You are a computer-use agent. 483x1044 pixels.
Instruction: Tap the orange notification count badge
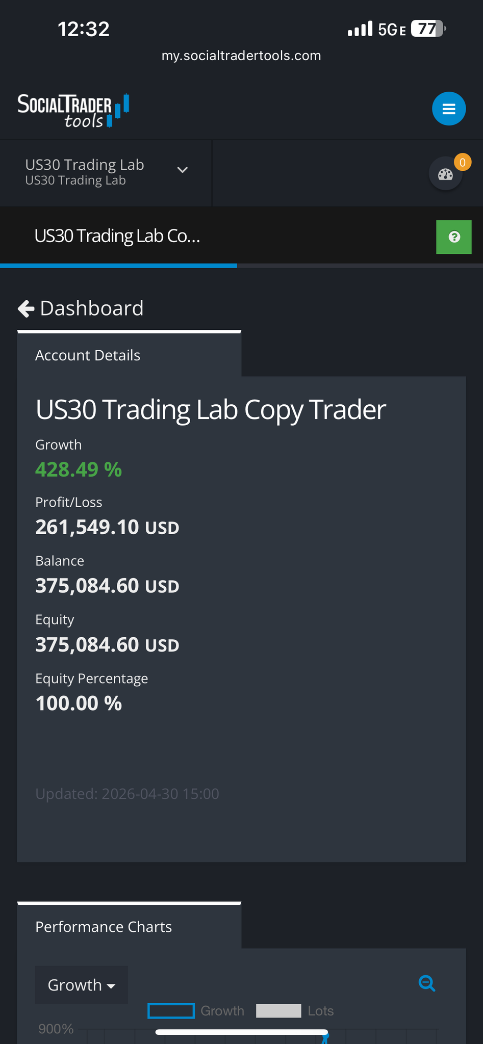[463, 163]
